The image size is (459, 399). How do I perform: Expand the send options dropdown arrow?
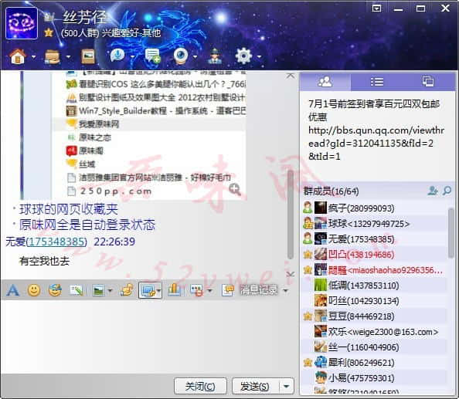click(287, 387)
